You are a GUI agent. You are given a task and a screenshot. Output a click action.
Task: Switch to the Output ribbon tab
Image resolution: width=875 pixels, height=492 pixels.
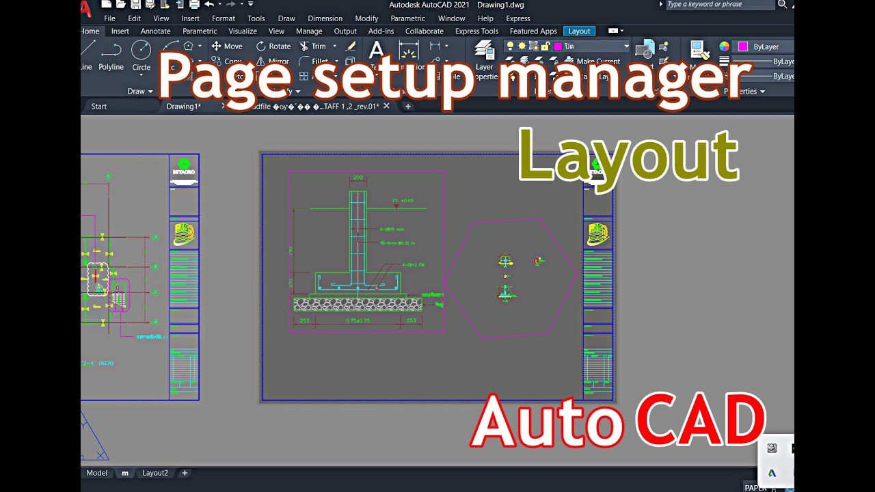(345, 31)
